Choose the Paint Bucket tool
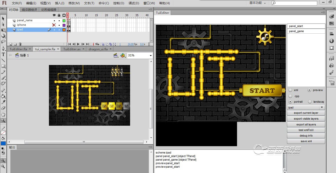The image size is (336, 173). (3, 96)
